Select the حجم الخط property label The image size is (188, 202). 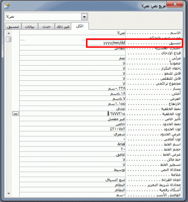tap(172, 149)
